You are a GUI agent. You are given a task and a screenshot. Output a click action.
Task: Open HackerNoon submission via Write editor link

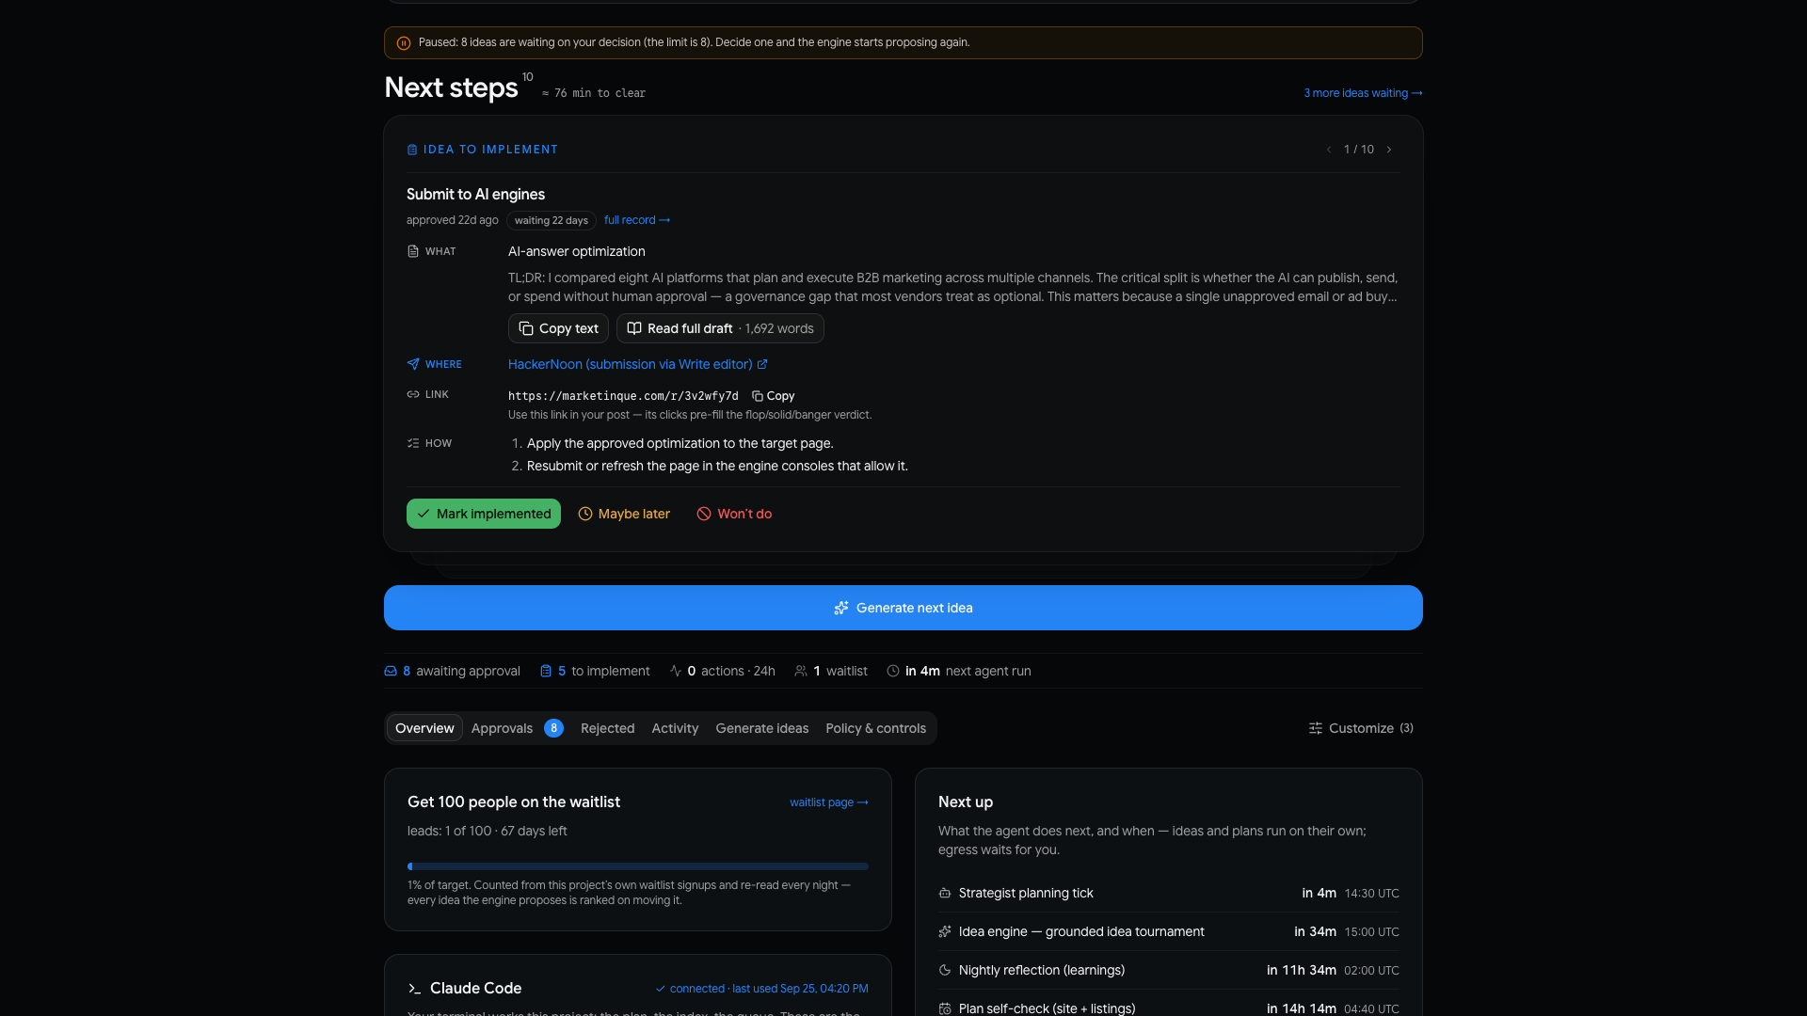tap(630, 364)
